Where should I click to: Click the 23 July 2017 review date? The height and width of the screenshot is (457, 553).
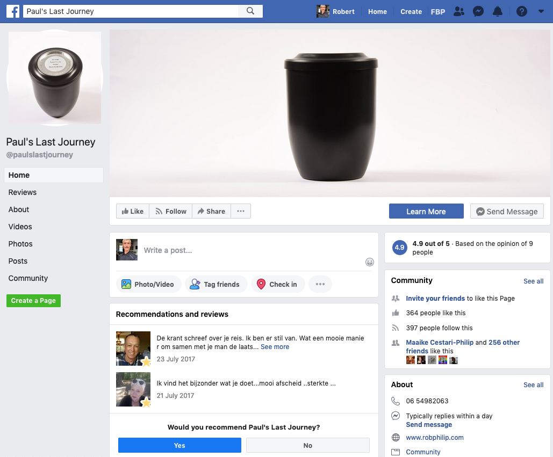pyautogui.click(x=176, y=359)
